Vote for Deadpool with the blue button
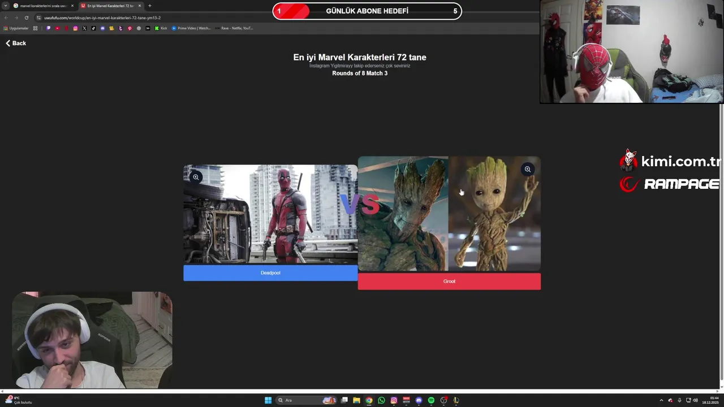Image resolution: width=724 pixels, height=407 pixels. [x=270, y=273]
